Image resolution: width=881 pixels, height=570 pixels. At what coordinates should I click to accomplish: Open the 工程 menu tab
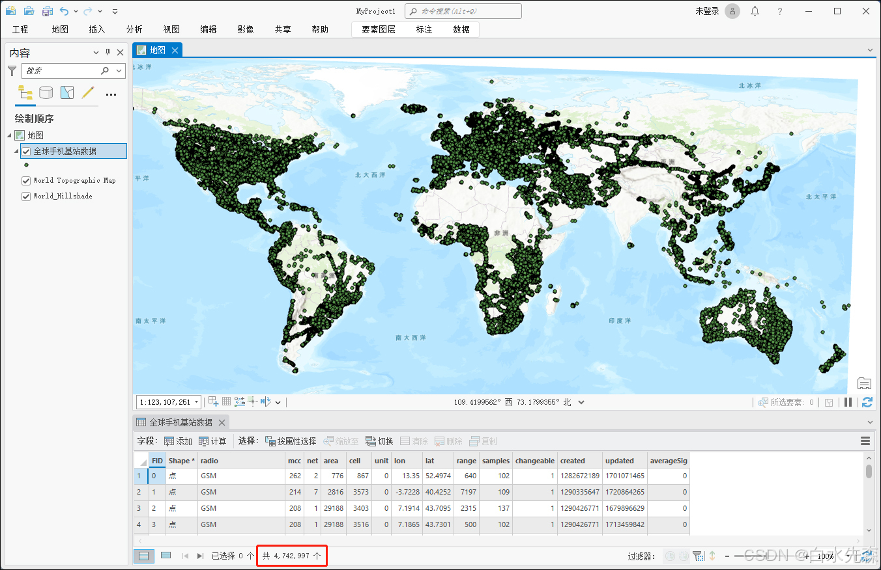[x=20, y=29]
